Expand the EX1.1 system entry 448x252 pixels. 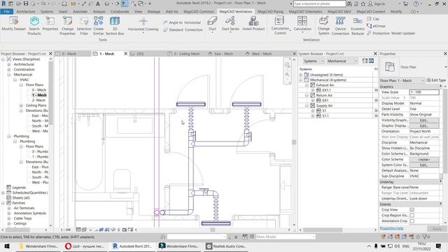click(x=313, y=90)
